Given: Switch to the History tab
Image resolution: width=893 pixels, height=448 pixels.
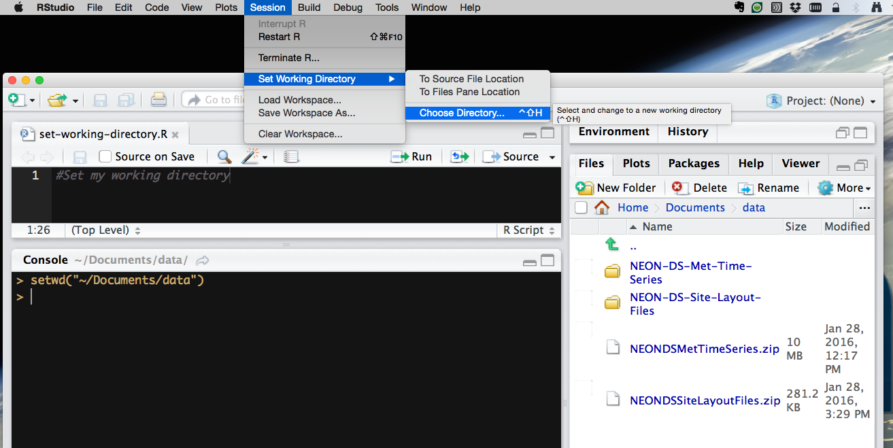Looking at the screenshot, I should coord(688,132).
